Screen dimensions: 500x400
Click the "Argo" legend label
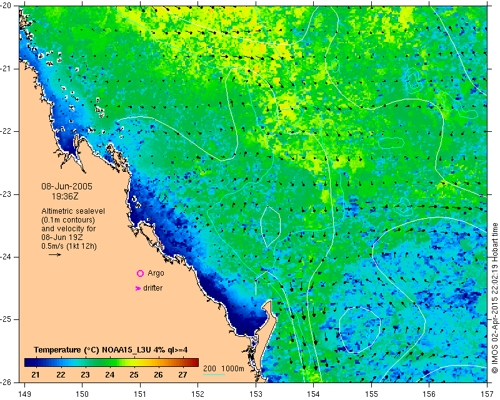(156, 273)
